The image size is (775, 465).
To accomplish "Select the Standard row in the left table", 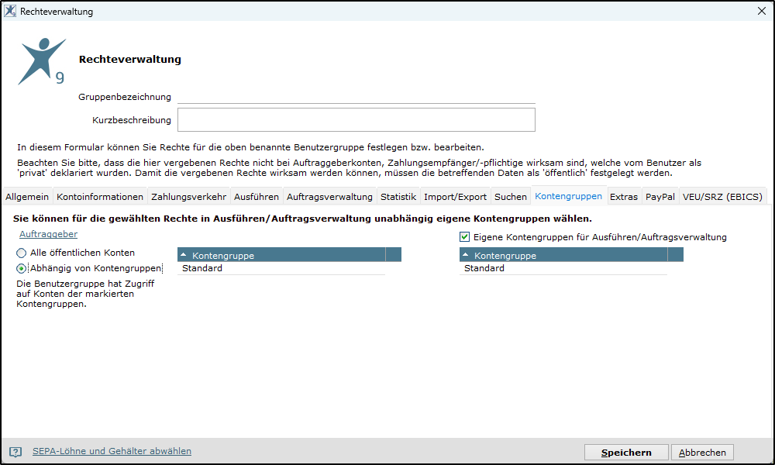I will [281, 268].
